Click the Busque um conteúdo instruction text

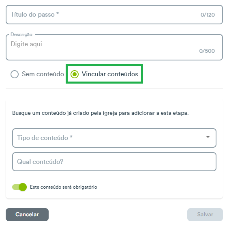tap(101, 113)
